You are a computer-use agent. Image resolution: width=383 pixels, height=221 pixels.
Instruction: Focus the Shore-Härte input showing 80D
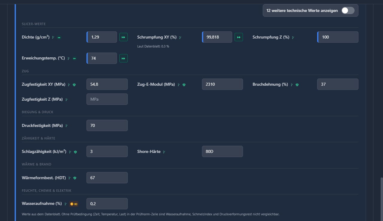(222, 151)
